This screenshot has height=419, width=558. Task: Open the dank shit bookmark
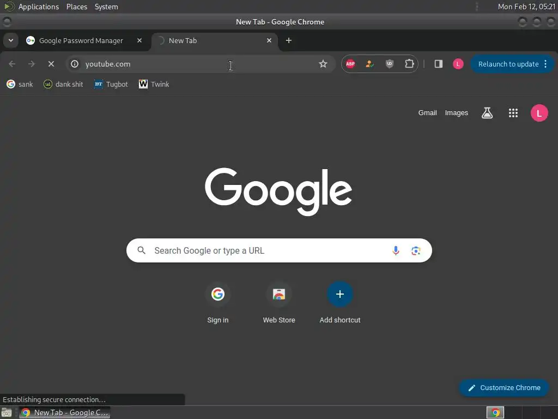[x=63, y=85]
